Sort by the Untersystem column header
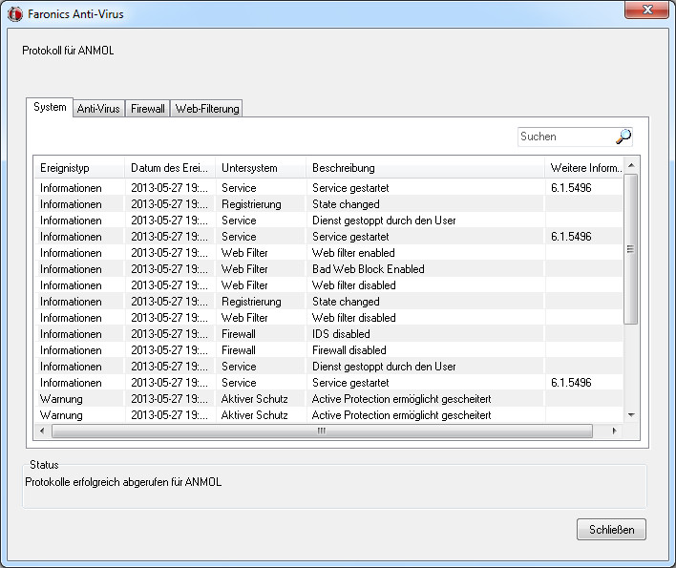 click(x=261, y=168)
